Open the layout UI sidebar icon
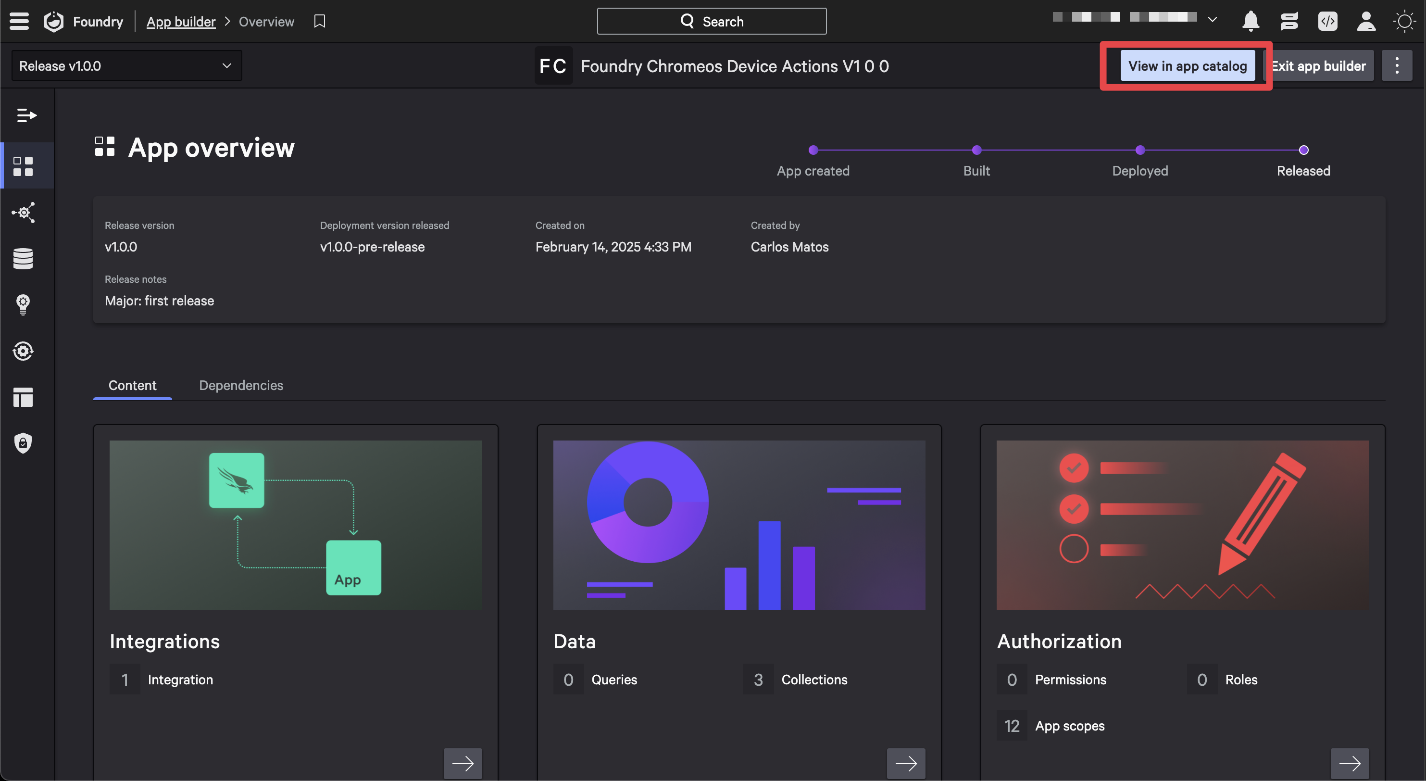This screenshot has height=781, width=1426. point(23,397)
